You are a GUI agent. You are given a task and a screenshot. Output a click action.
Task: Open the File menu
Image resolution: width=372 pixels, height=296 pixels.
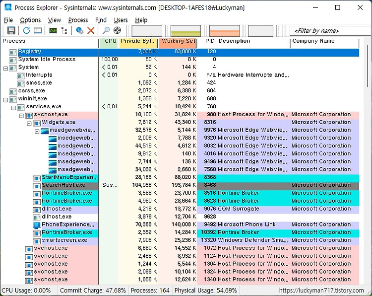pos(8,20)
